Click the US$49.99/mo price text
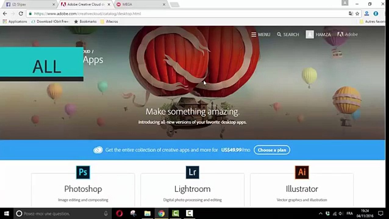The image size is (389, 219). pyautogui.click(x=236, y=150)
